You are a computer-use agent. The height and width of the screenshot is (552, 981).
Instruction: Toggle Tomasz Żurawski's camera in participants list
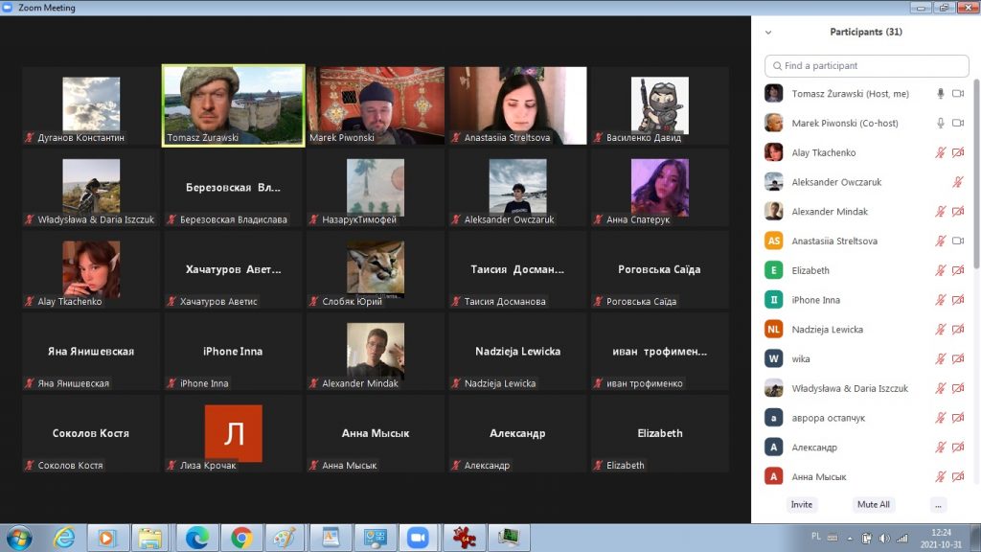coord(958,94)
